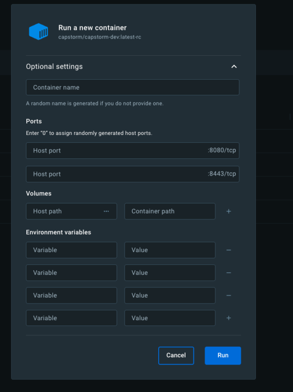Screen dimensions: 293x392
Task: Click the container image cube icon
Action: click(39, 31)
